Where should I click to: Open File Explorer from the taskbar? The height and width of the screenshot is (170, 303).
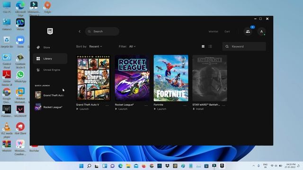click(128, 166)
